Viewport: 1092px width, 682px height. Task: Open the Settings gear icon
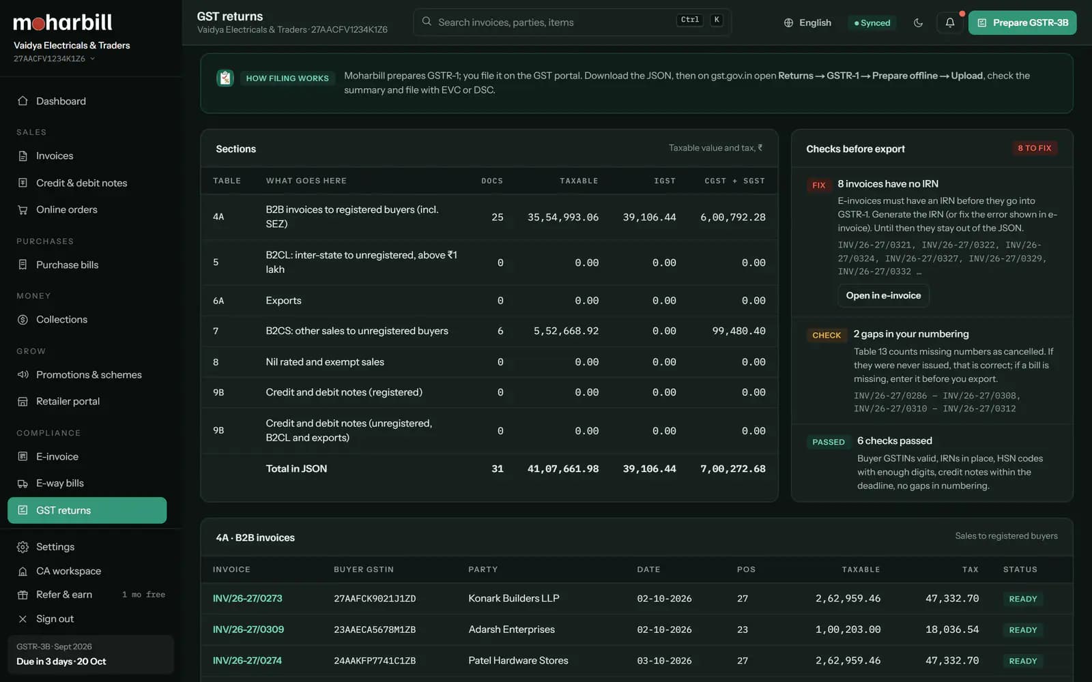tap(23, 547)
